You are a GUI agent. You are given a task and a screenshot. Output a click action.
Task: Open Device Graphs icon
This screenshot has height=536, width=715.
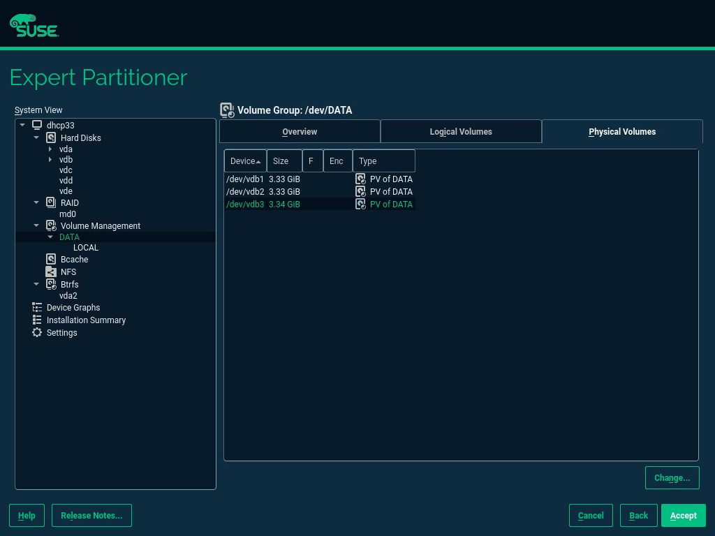37,307
